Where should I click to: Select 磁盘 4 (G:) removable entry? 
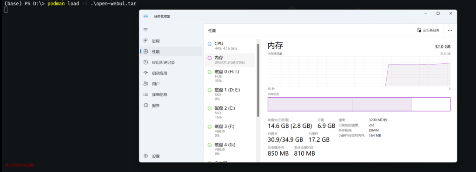tap(230, 149)
